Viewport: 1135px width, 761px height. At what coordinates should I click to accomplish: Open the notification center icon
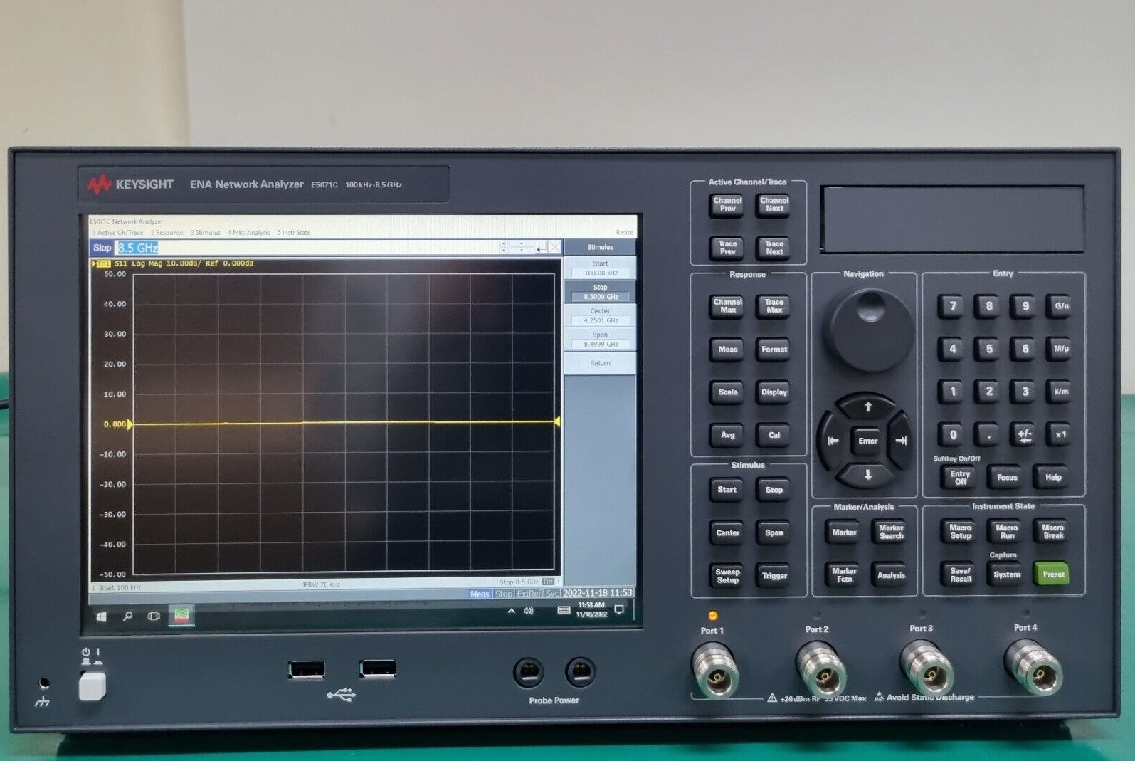click(619, 609)
